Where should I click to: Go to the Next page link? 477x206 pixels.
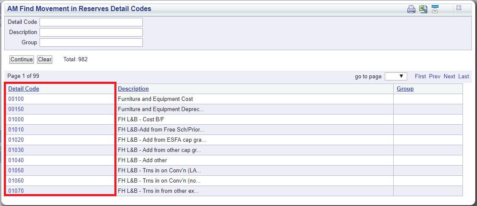449,77
